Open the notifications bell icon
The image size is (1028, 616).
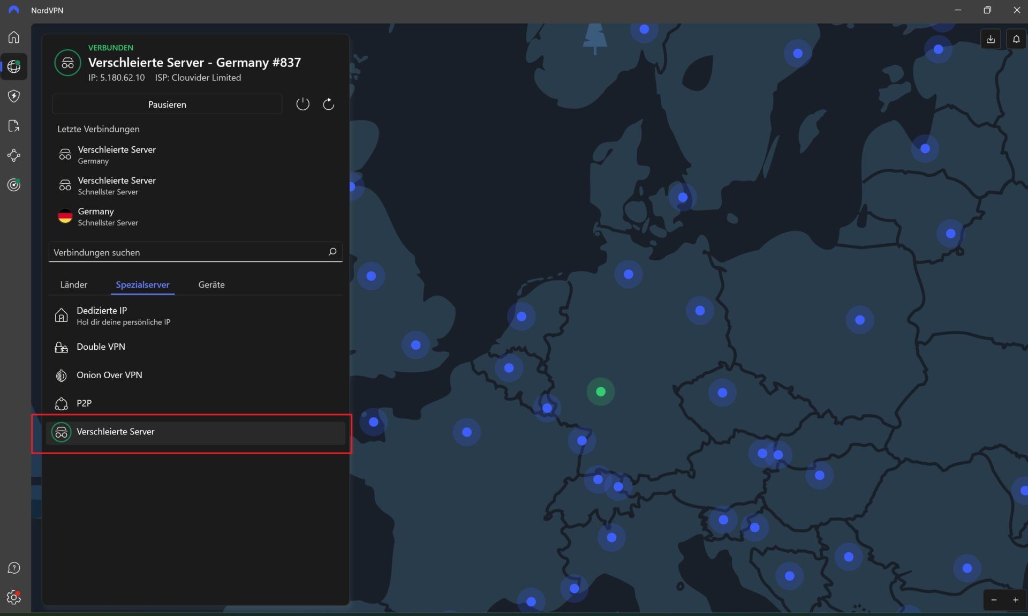[x=1016, y=39]
